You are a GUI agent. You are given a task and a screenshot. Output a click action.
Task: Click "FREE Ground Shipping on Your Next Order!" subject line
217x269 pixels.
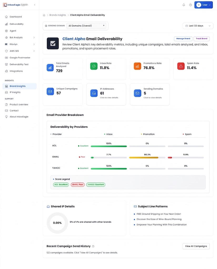[x=159, y=214]
